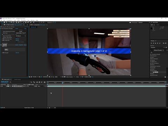Open the File menu

pyautogui.click(x=1, y=20)
